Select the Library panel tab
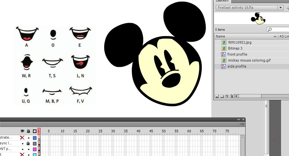The image size is (289, 156). coord(222,1)
